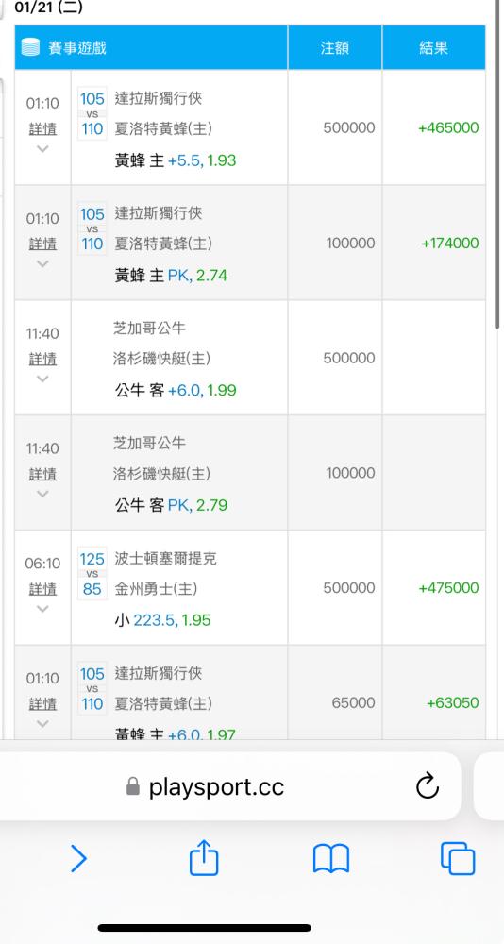
Task: Show all Safari tabs icon
Action: (x=458, y=858)
